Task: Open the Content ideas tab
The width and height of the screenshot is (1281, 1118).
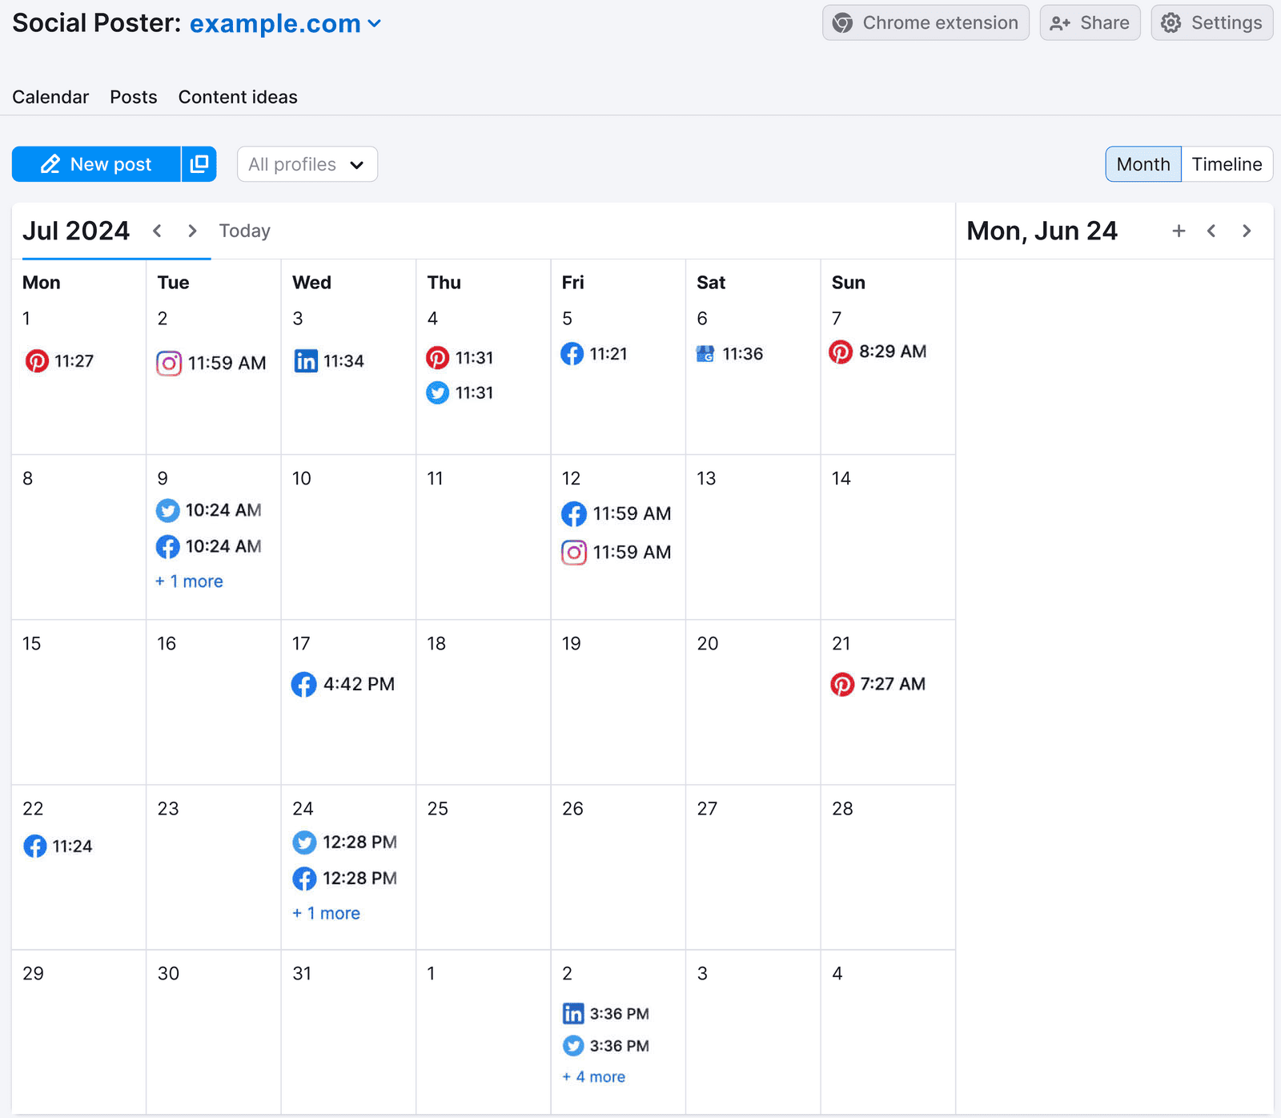Action: (x=237, y=97)
